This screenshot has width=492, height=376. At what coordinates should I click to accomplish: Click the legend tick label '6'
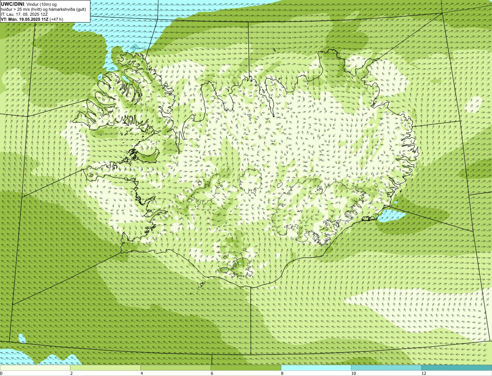coord(212,373)
